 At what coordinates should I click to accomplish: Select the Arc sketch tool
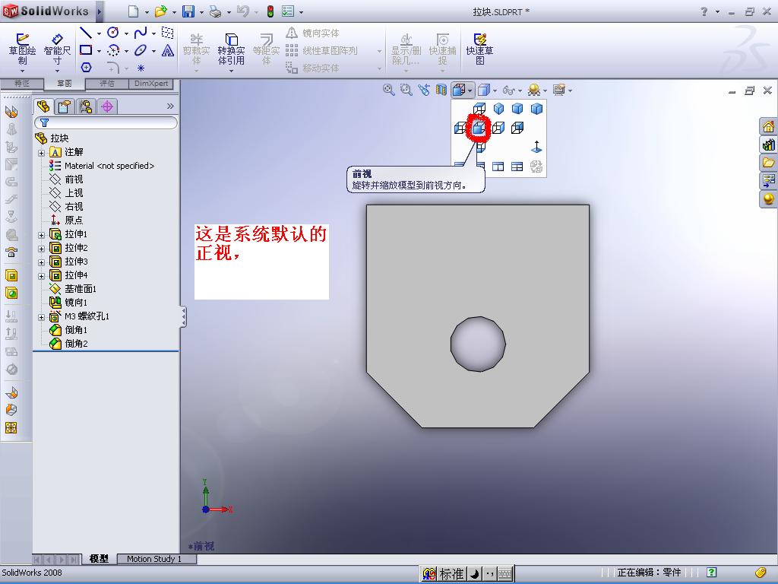[113, 50]
